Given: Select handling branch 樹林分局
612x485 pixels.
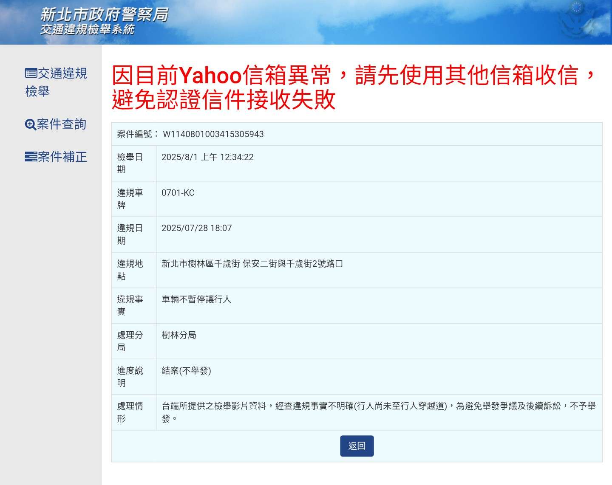Looking at the screenshot, I should [x=179, y=335].
